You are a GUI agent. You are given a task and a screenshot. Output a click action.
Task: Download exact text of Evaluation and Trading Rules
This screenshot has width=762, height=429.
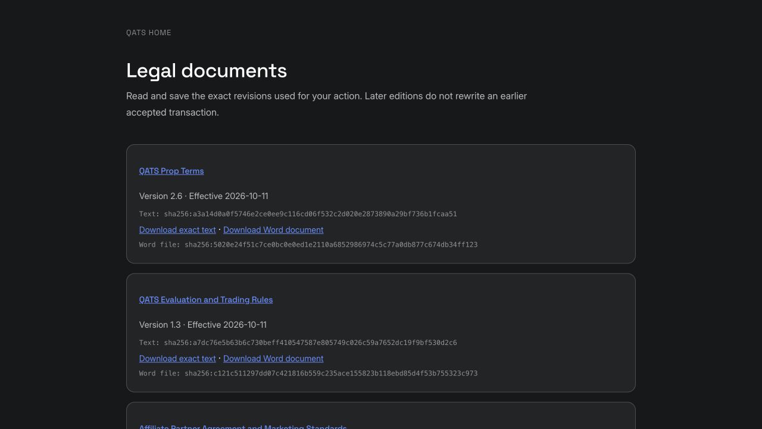point(177,359)
